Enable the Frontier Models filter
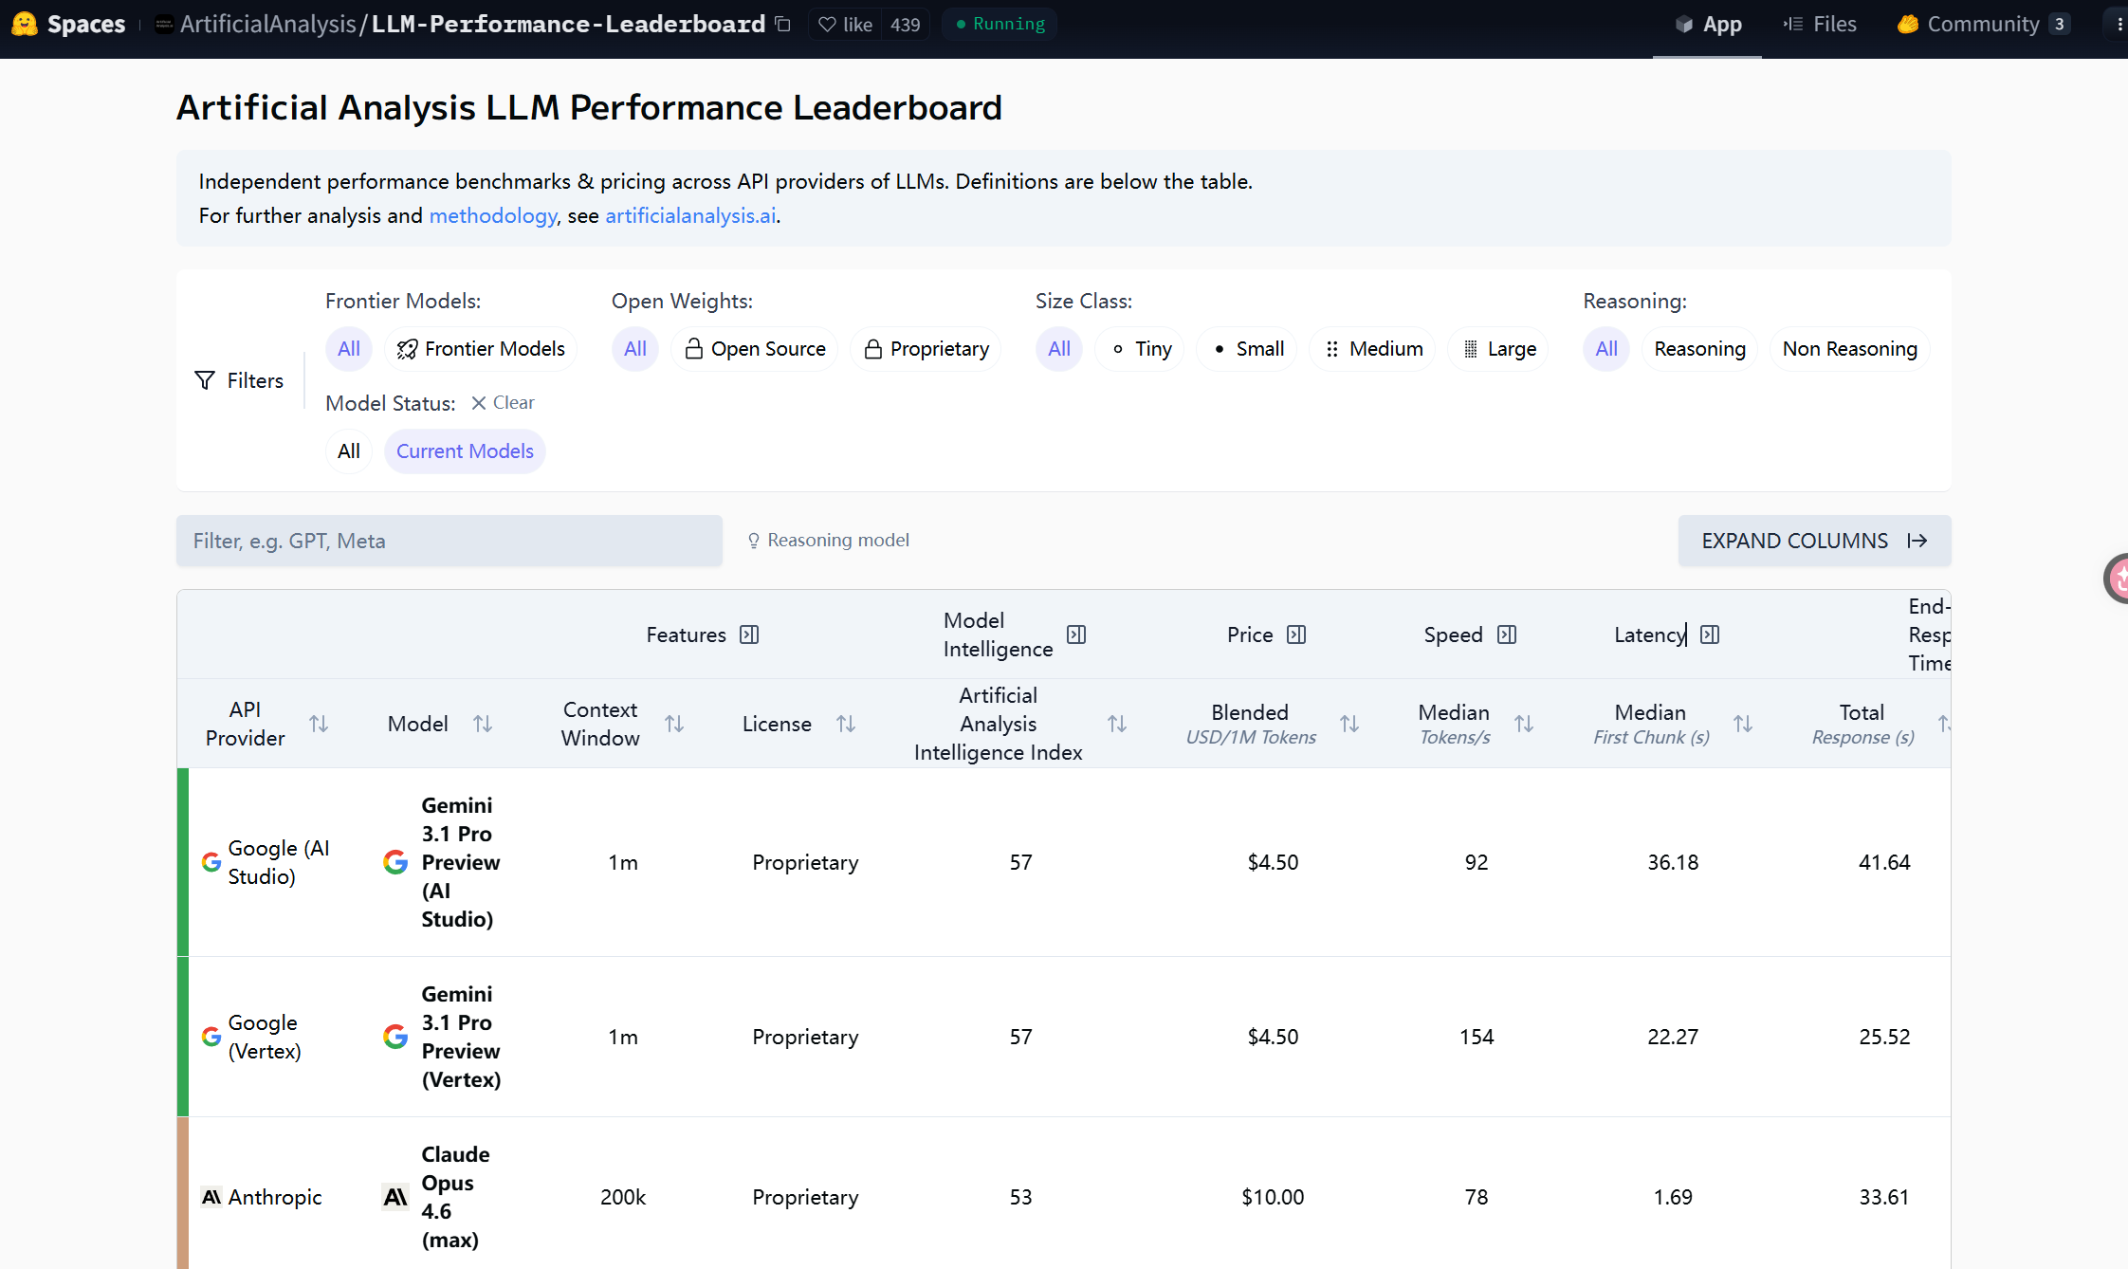 coord(481,349)
